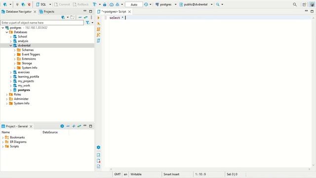Click the Disconnect red plug toolbar icon
This screenshot has width=316, height=178.
click(x=29, y=4)
